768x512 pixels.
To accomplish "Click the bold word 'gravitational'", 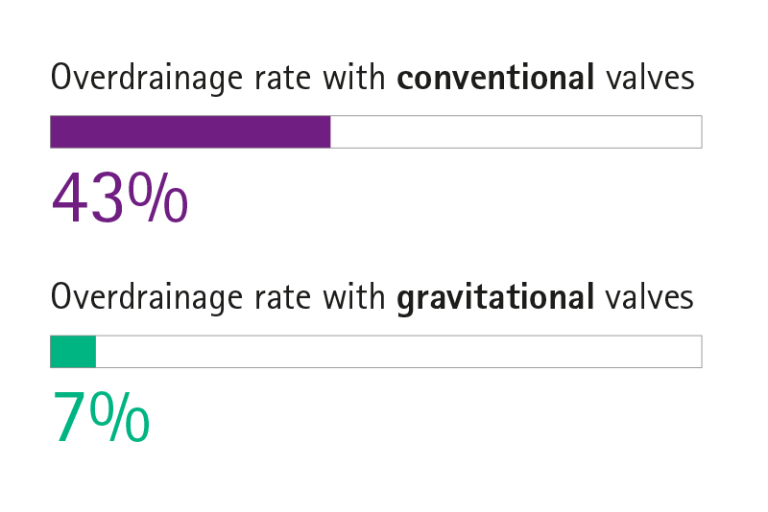I will tap(495, 297).
